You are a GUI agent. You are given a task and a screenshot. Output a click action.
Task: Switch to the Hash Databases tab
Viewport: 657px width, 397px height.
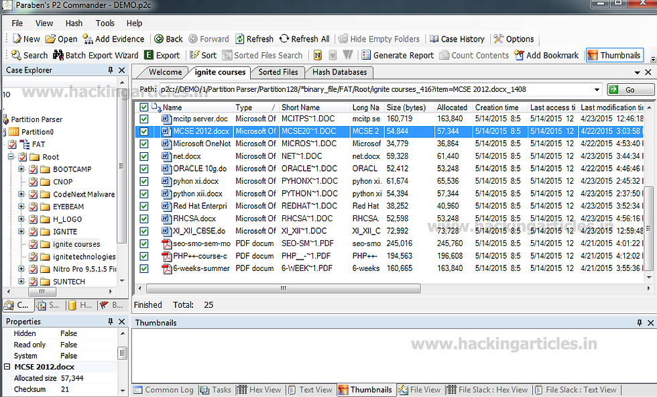(x=339, y=72)
